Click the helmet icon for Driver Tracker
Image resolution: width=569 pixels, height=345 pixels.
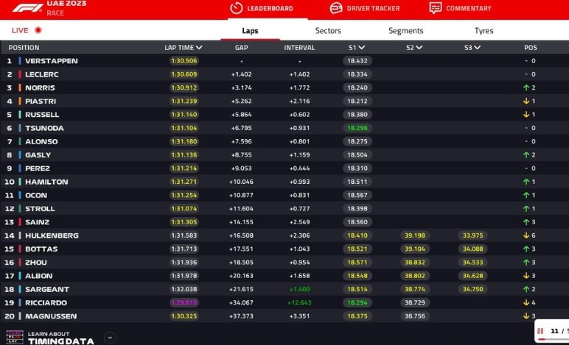(x=335, y=8)
